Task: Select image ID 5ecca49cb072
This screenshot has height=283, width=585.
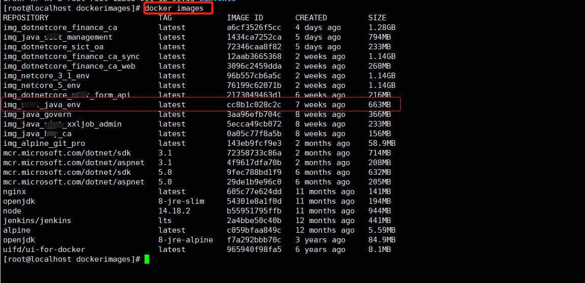Action: pyautogui.click(x=254, y=124)
